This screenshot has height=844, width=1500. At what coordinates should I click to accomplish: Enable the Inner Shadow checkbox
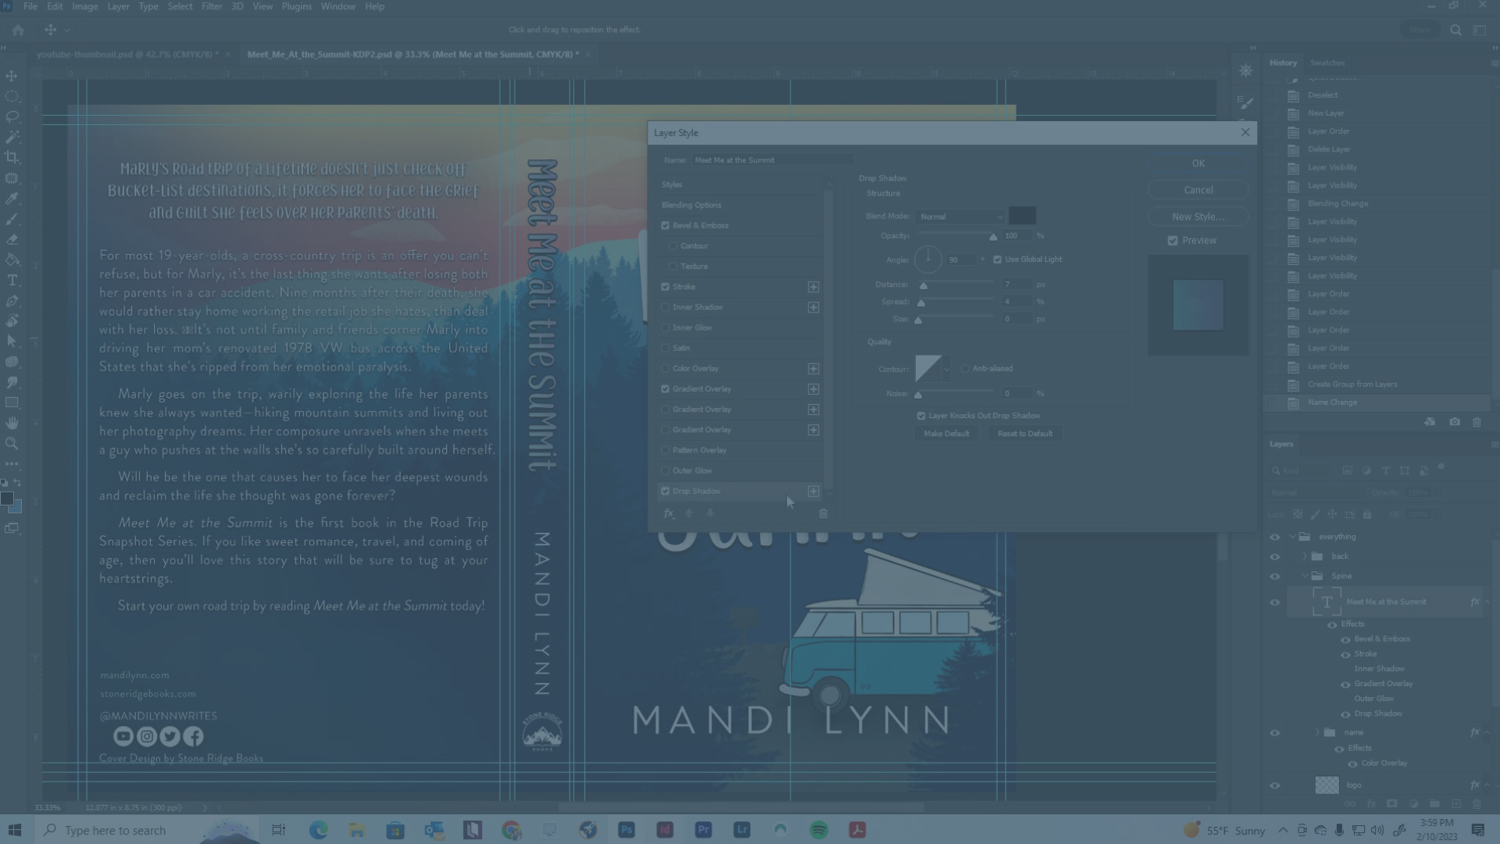[666, 307]
